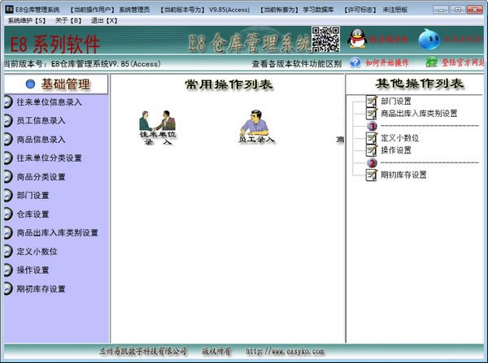The height and width of the screenshot is (363, 488).
Task: Open the 系统维护 menu
Action: point(26,19)
